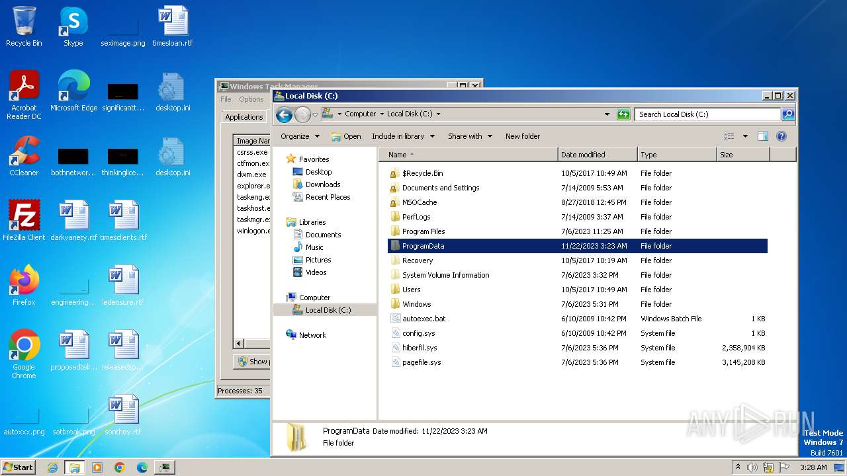The width and height of the screenshot is (847, 476).
Task: Click New folder button
Action: (523, 136)
